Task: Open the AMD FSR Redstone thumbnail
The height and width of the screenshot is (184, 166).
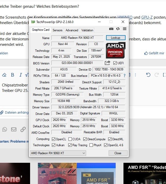Action: [x=145, y=173]
